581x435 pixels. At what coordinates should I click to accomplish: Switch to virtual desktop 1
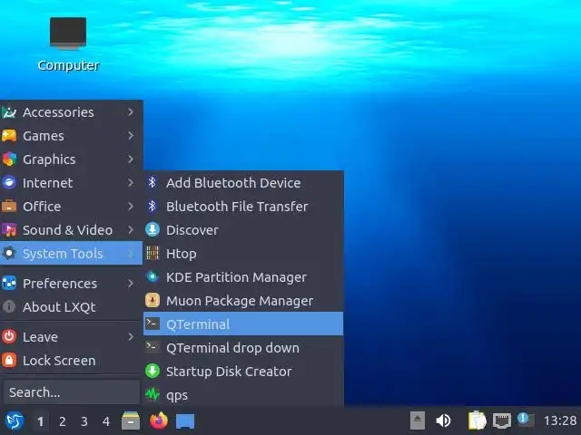[40, 421]
